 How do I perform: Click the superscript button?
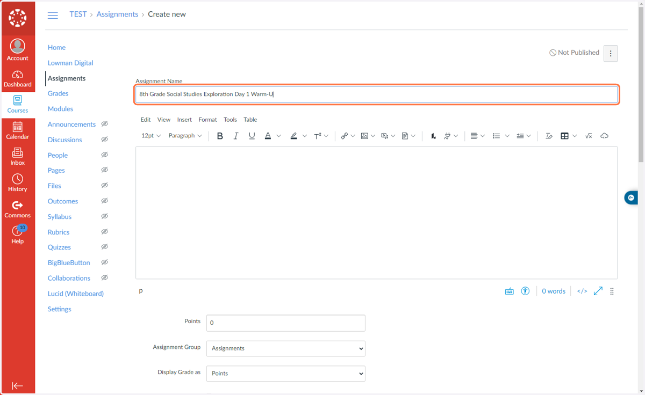point(318,136)
